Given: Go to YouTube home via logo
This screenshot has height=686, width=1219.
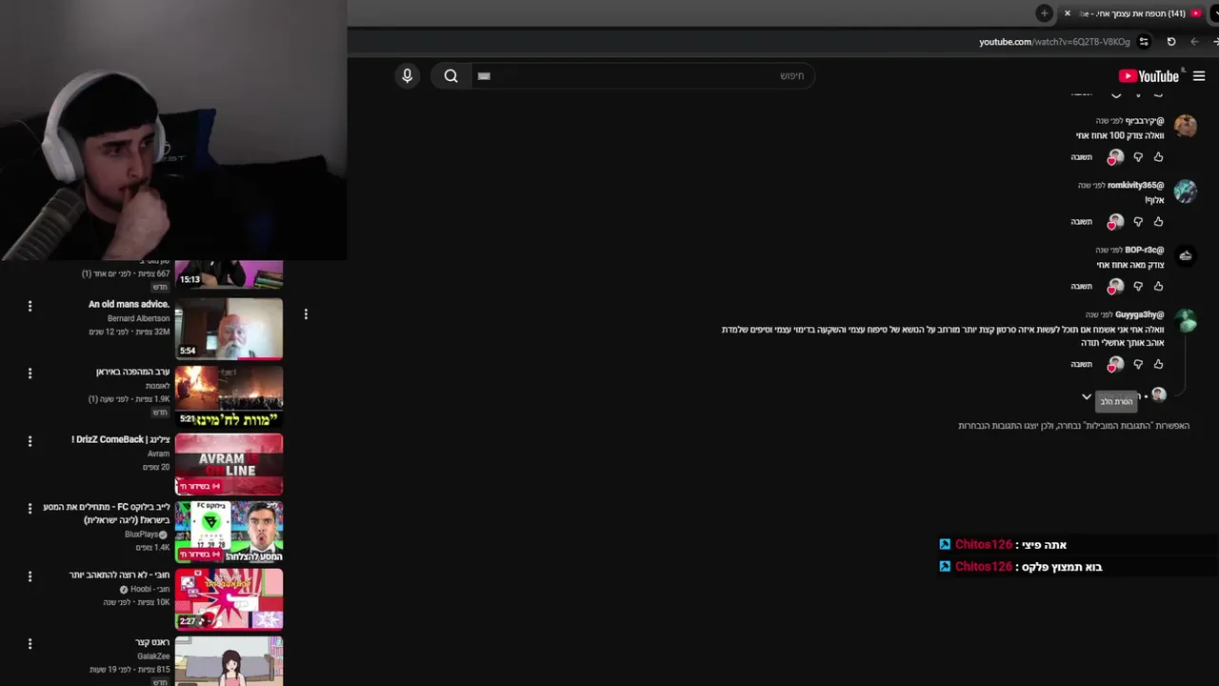Looking at the screenshot, I should (1149, 76).
